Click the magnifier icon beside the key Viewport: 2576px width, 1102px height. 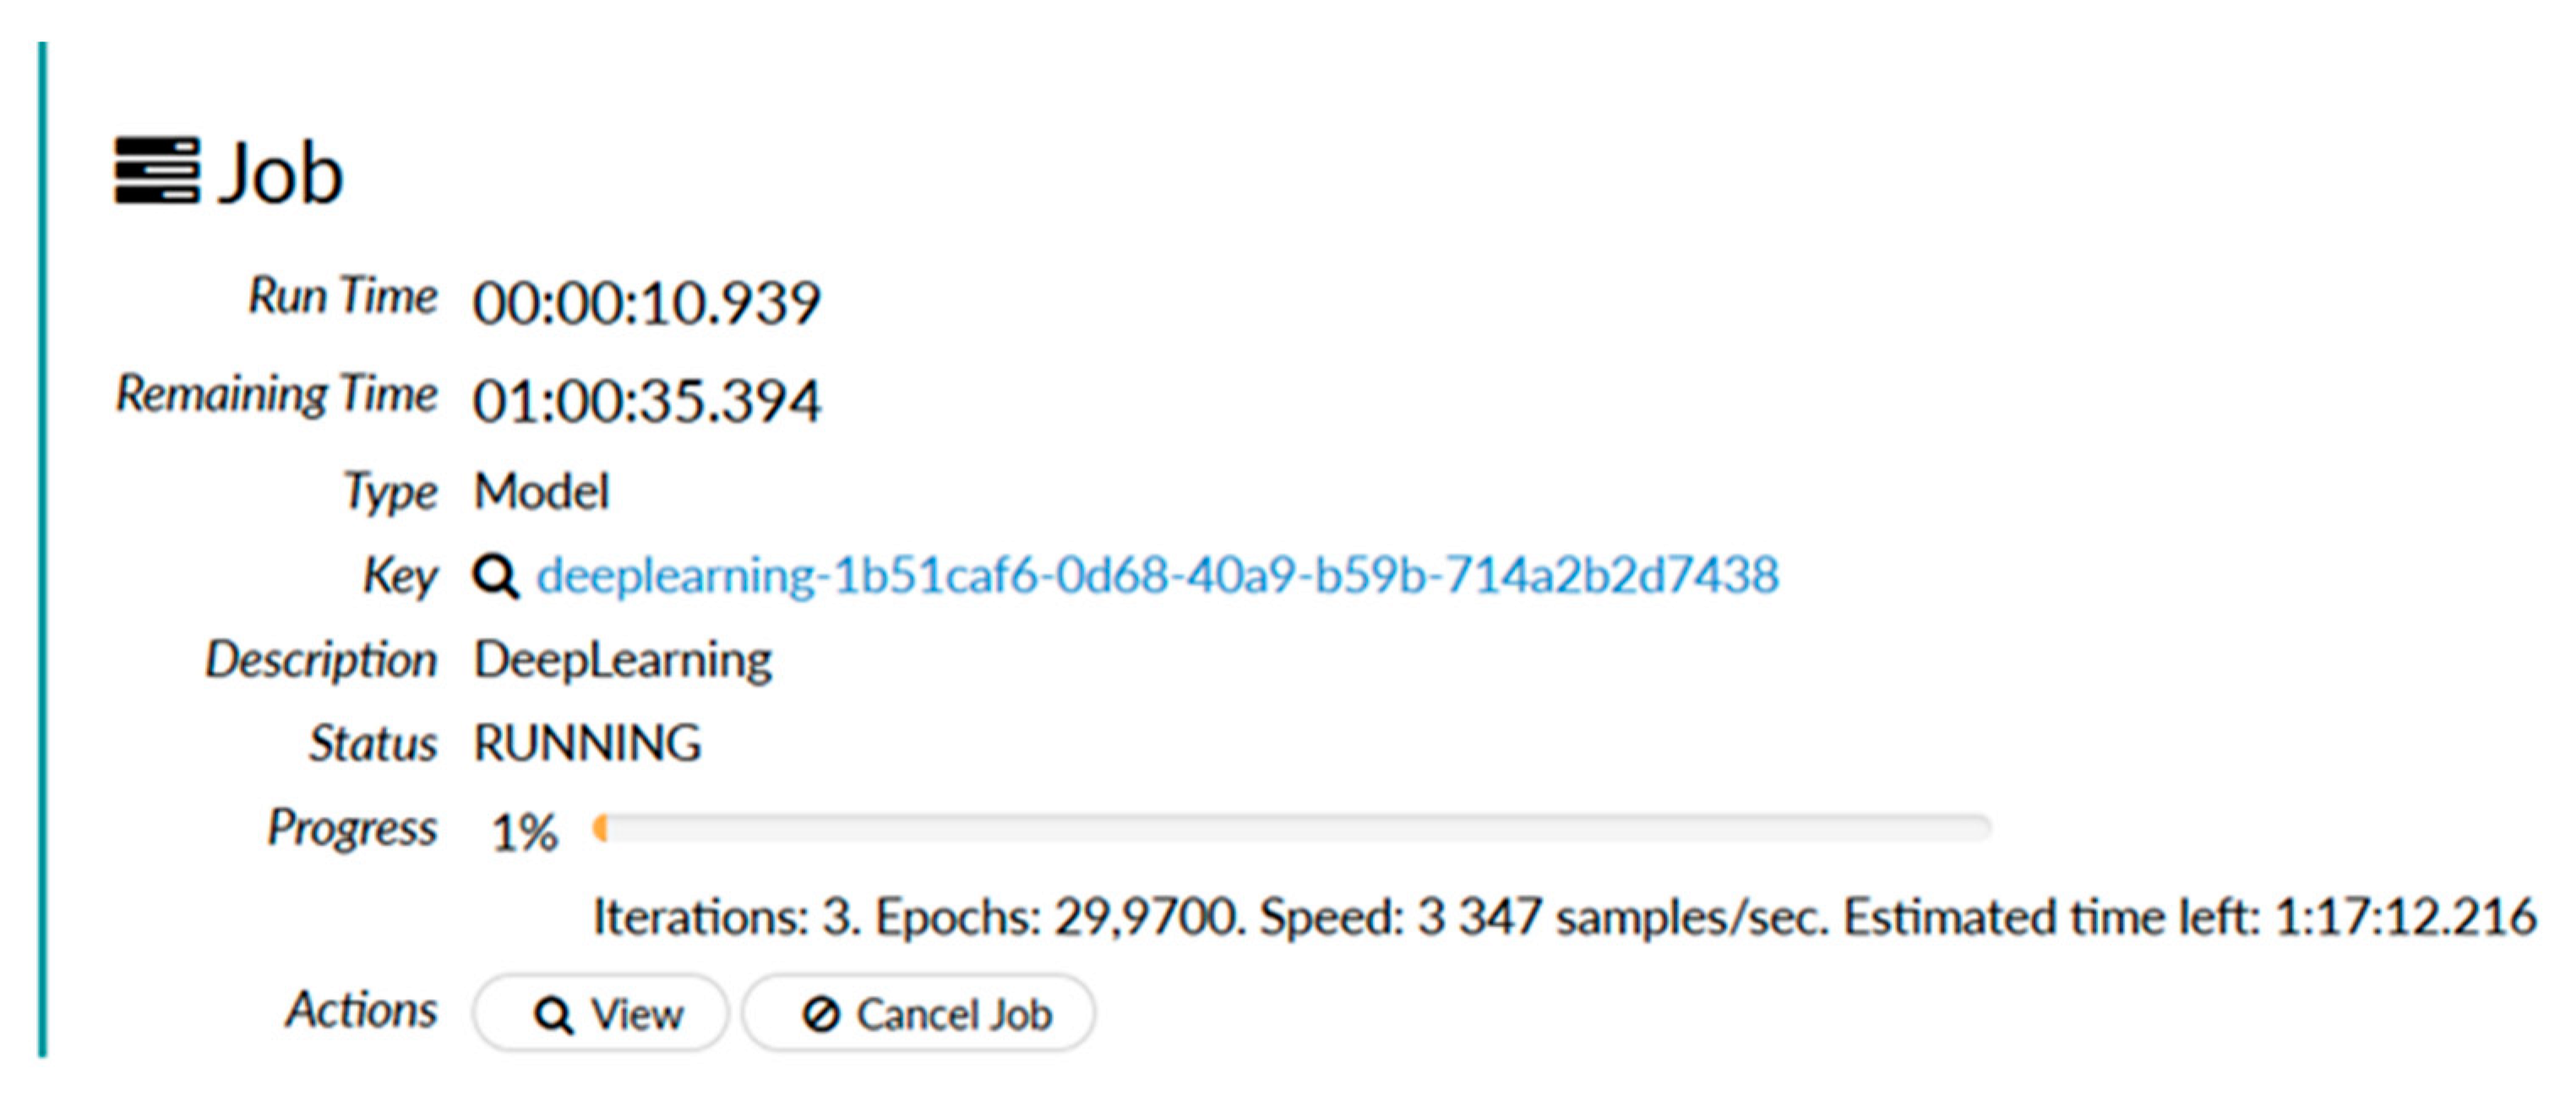[495, 577]
